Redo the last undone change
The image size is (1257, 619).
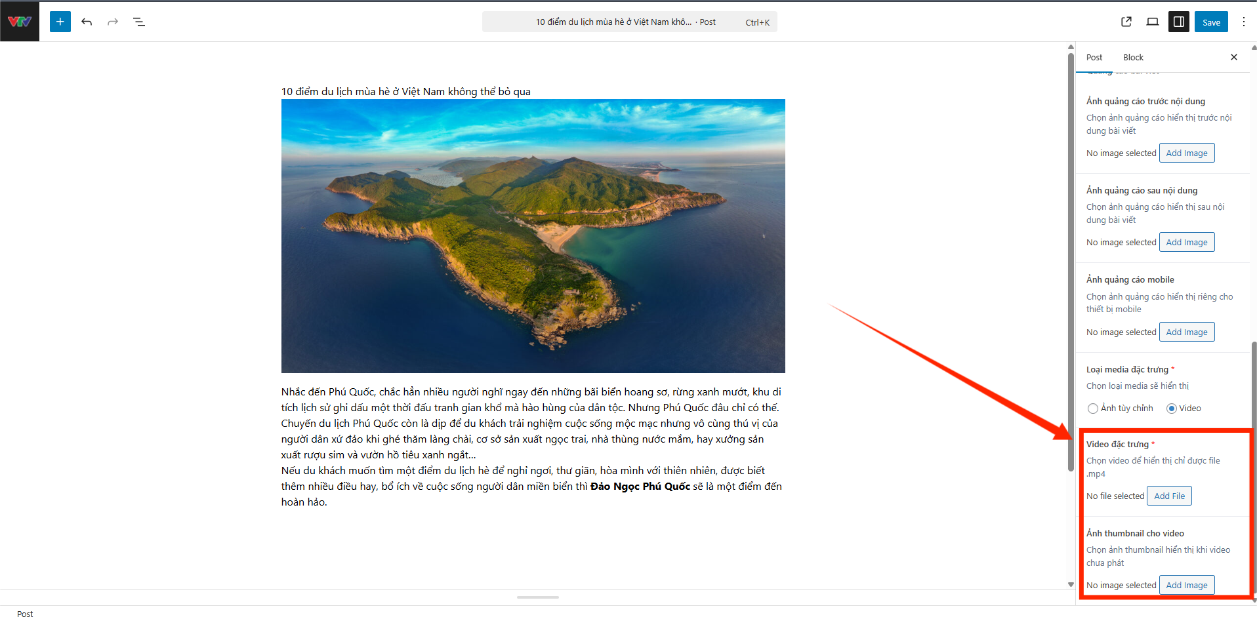pos(113,22)
